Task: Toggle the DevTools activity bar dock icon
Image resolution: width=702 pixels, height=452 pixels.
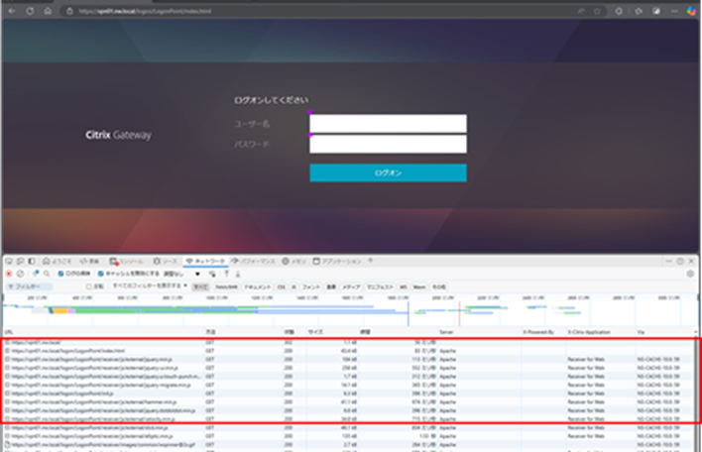Action: 32,261
